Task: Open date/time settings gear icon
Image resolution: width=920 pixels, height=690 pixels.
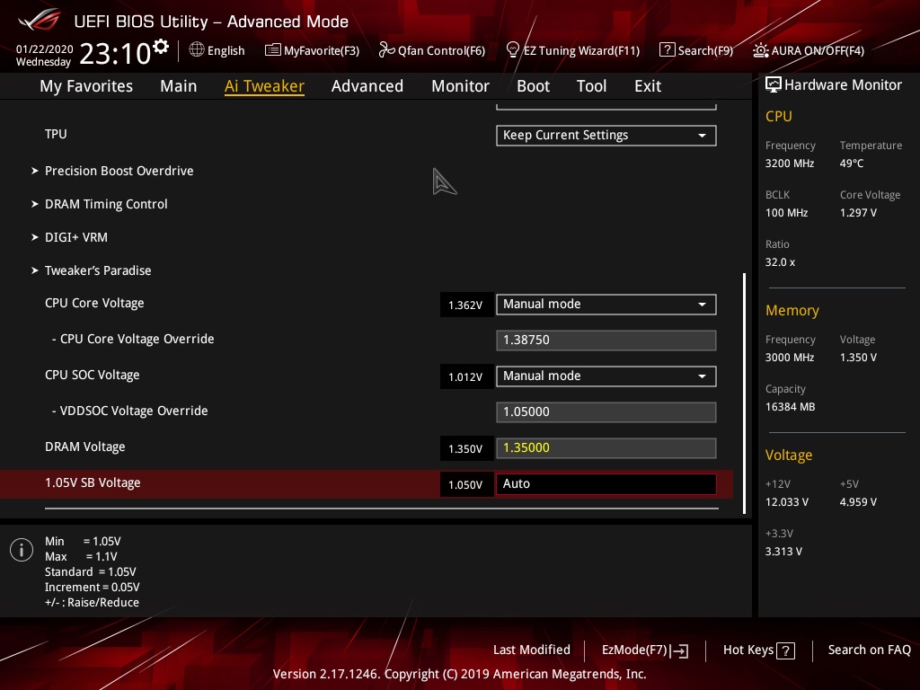Action: click(161, 47)
